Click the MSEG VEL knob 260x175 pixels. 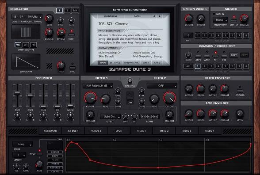16,166
